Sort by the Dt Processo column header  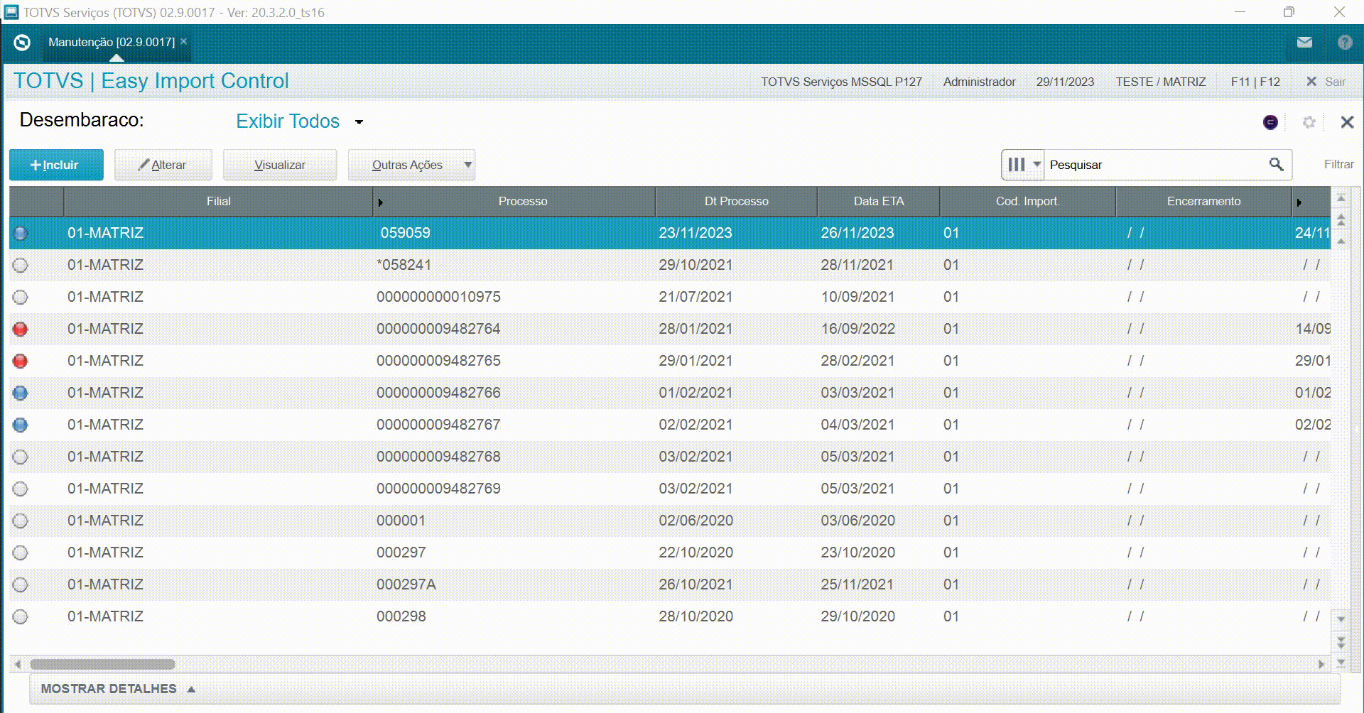(x=737, y=202)
